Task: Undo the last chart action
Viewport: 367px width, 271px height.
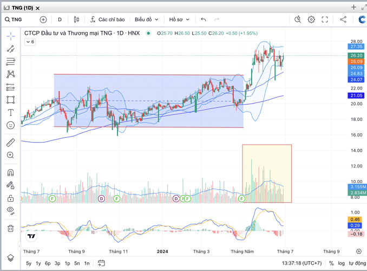Action: [204, 20]
